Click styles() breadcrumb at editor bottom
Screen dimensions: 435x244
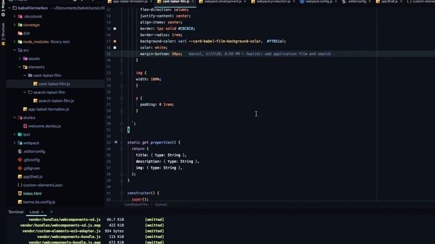coord(161,205)
